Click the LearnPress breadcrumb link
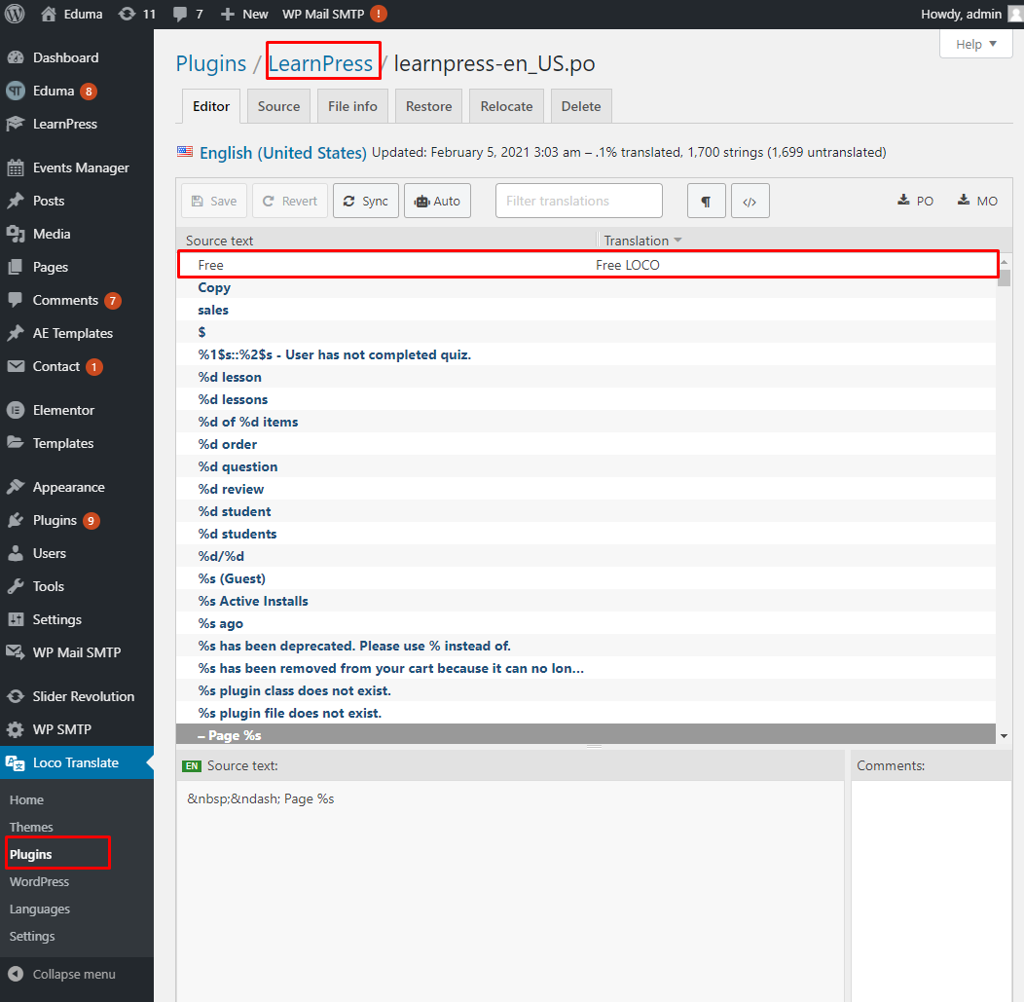The image size is (1024, 1002). [322, 63]
